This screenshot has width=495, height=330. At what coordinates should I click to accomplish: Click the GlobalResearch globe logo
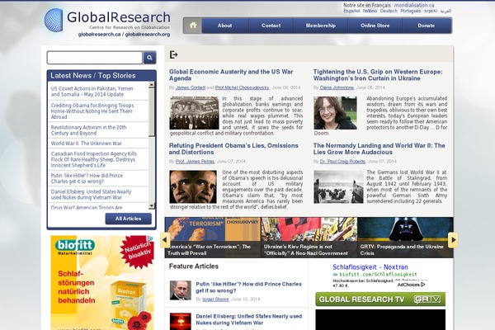[54, 20]
